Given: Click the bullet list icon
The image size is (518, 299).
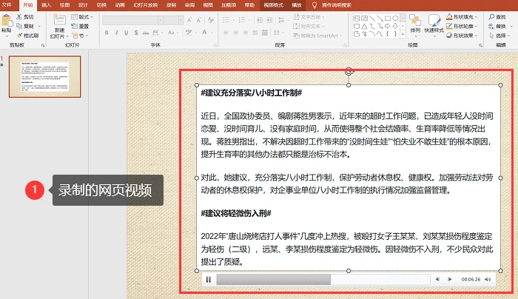Looking at the screenshot, I should 226,20.
